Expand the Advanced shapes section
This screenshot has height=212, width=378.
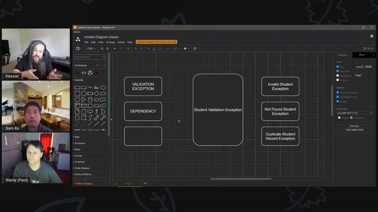coord(79,143)
